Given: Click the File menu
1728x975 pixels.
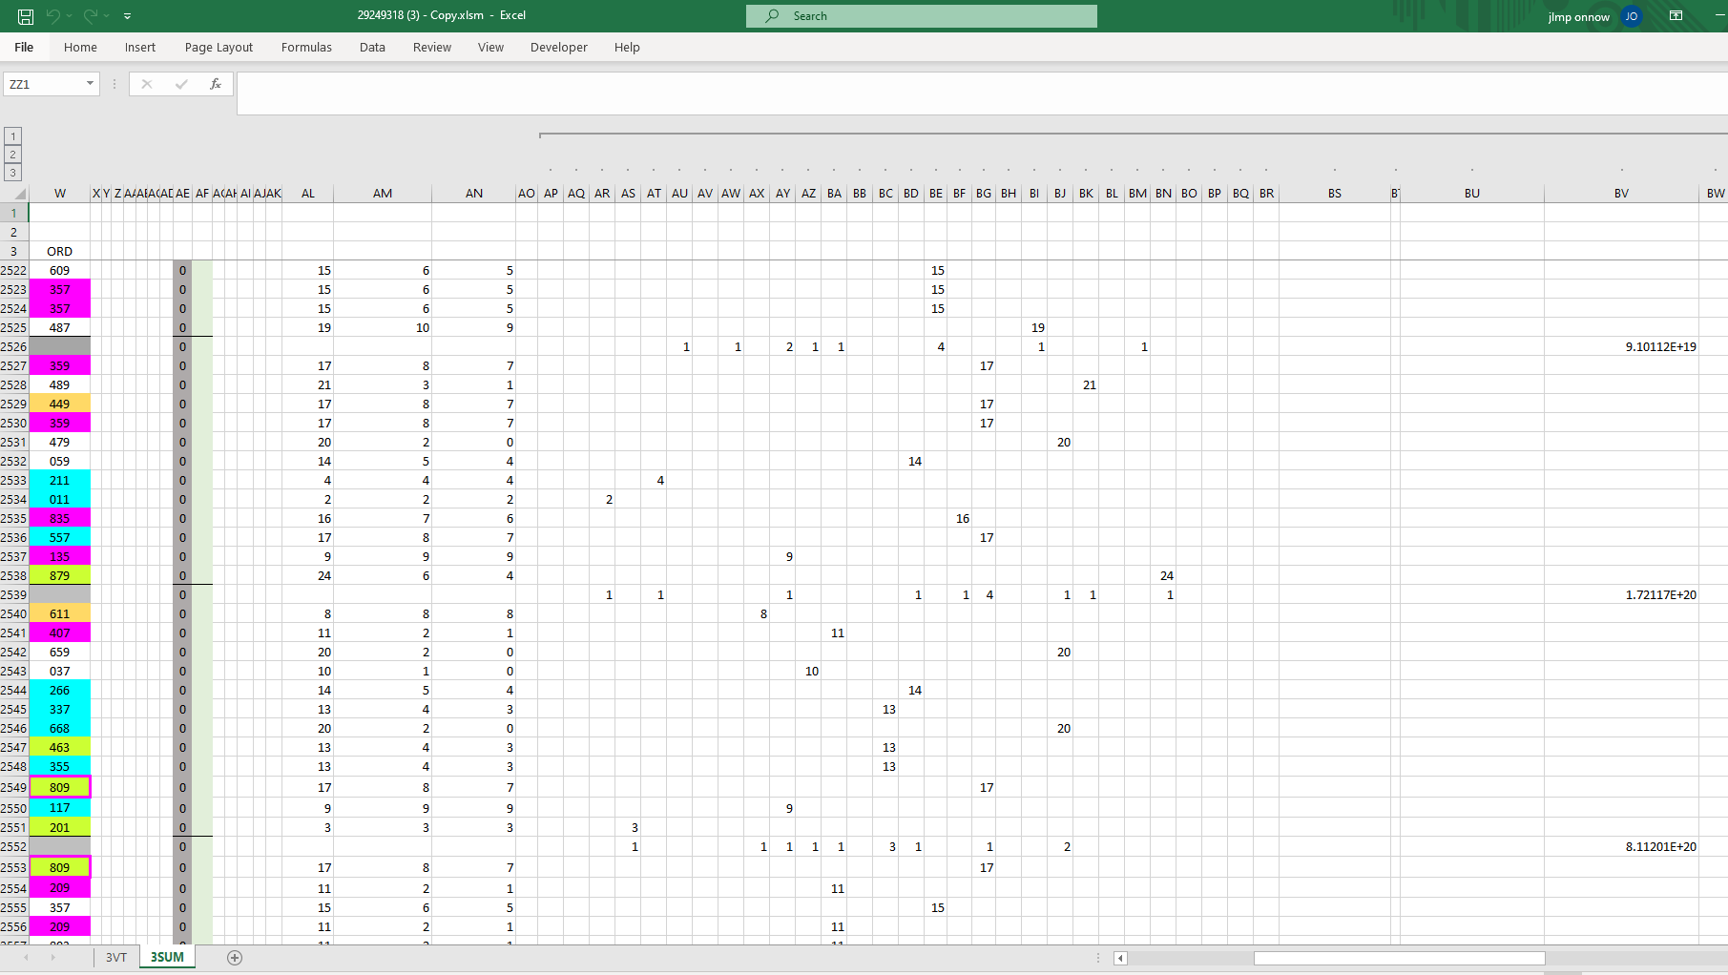Looking at the screenshot, I should click(23, 47).
